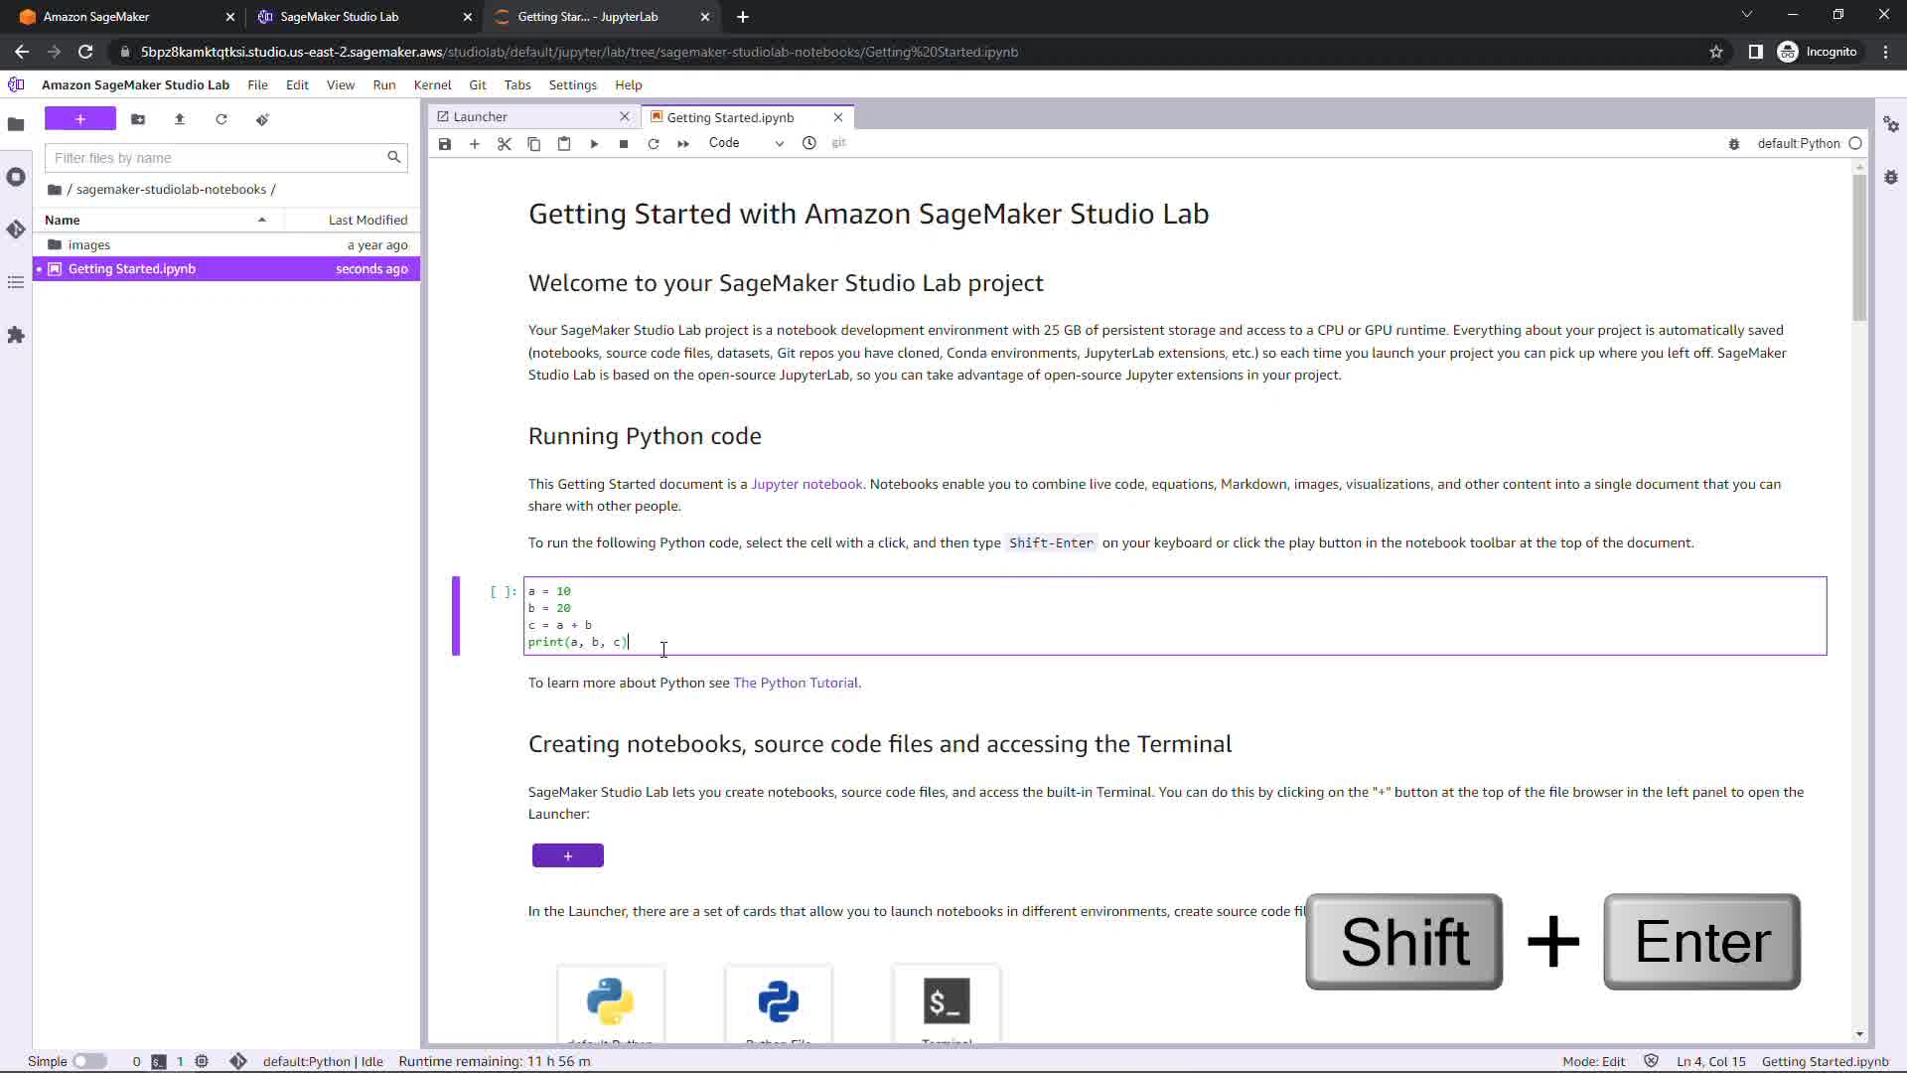This screenshot has width=1907, height=1073.
Task: Open the Kernel menu
Action: [432, 84]
